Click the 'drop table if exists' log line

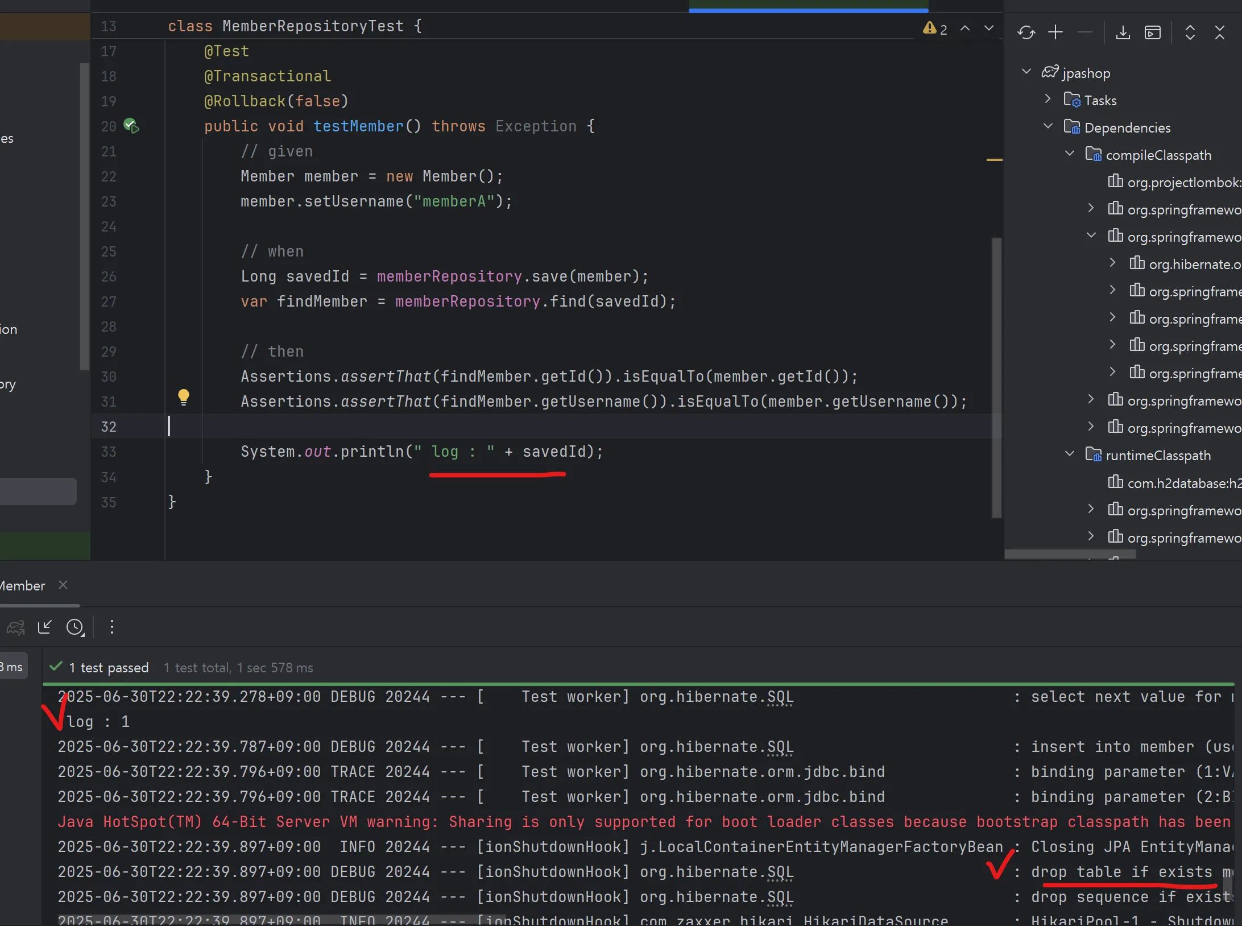pos(1121,872)
